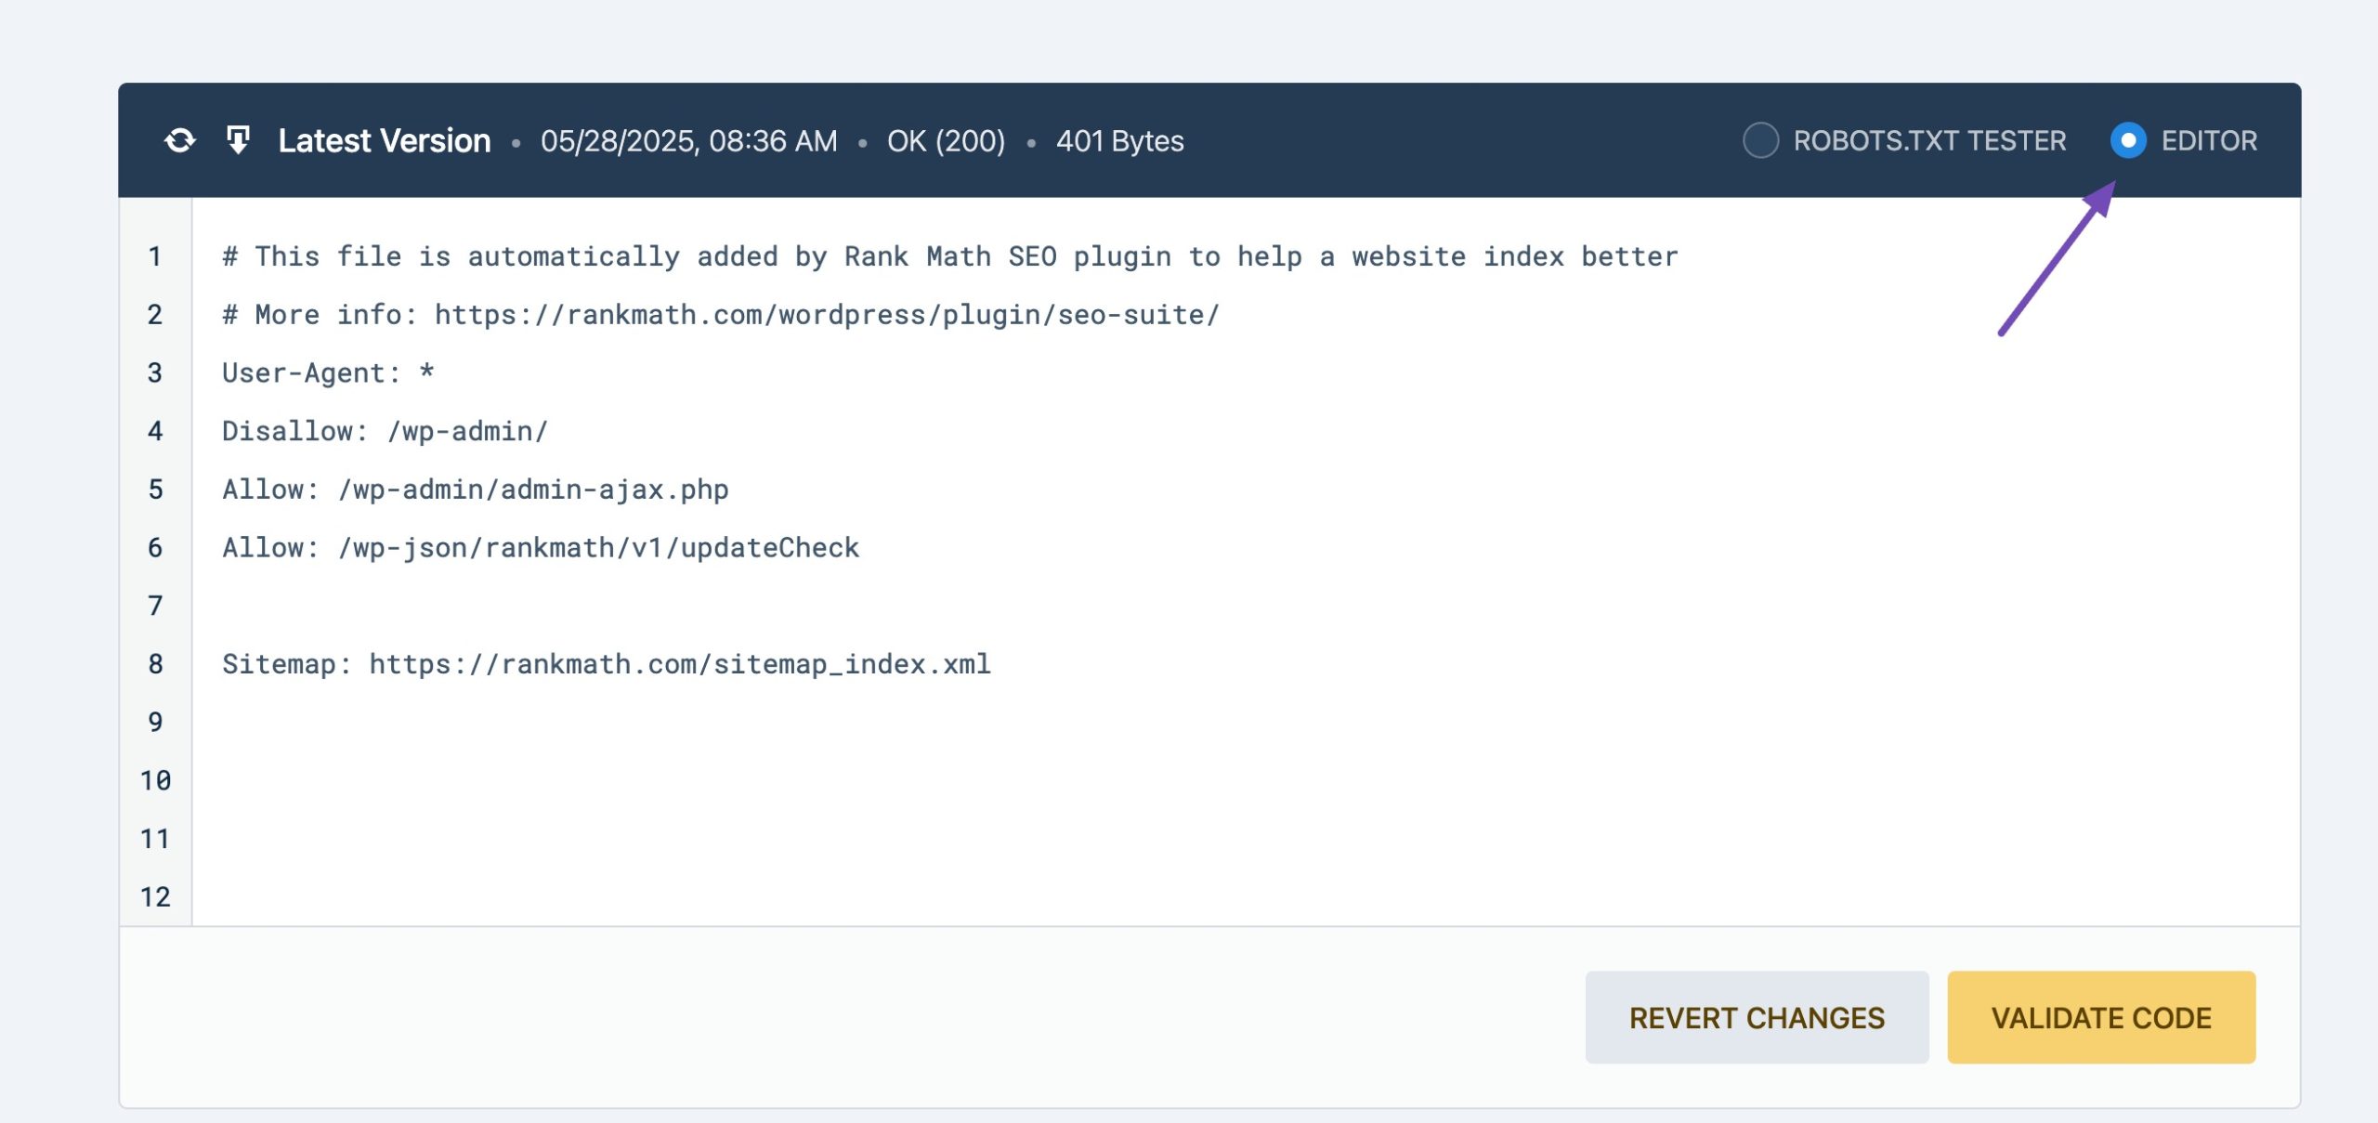Click the OK (200) status text

click(x=946, y=141)
